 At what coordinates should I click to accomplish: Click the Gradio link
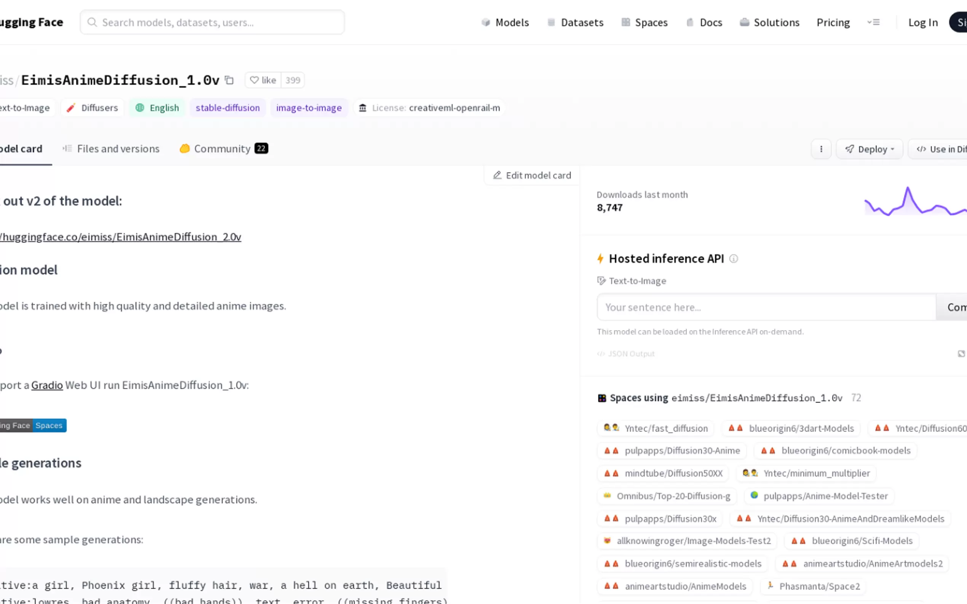[x=47, y=385]
